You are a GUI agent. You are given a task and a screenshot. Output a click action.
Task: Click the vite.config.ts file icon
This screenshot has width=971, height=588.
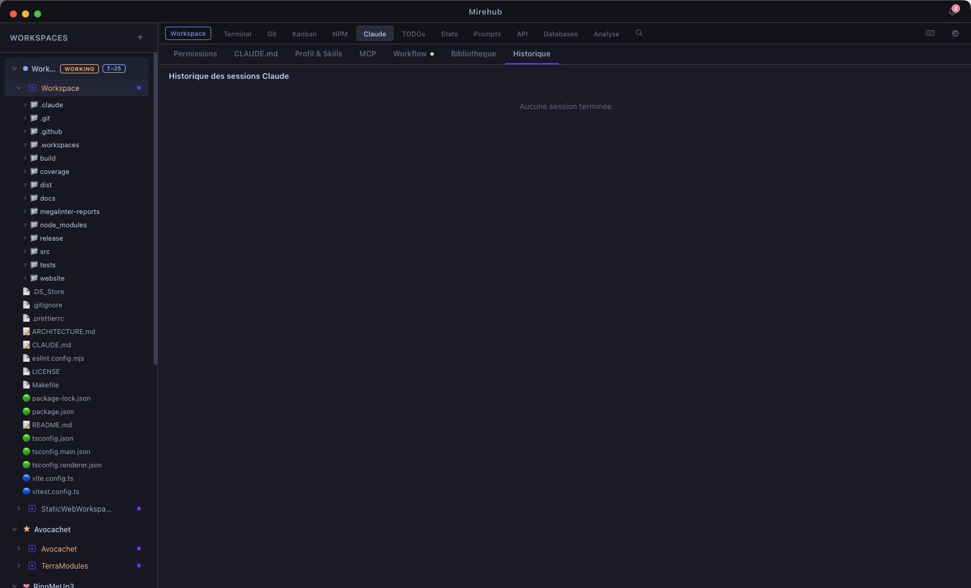(x=26, y=478)
